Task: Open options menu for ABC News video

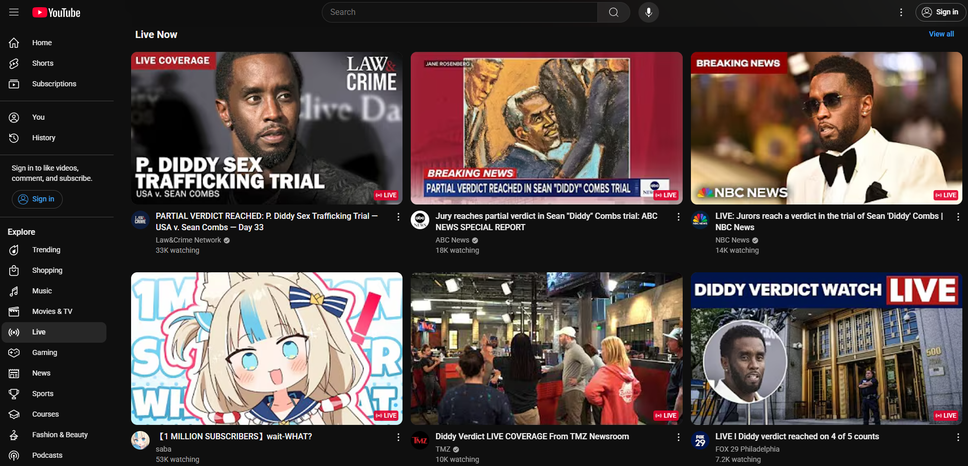Action: pyautogui.click(x=678, y=217)
